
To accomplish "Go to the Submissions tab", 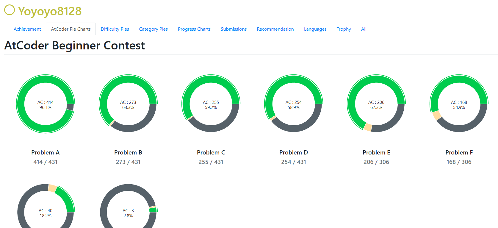I will pyautogui.click(x=234, y=29).
